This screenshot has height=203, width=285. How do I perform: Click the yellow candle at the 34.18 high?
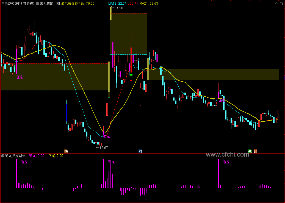coord(111,13)
